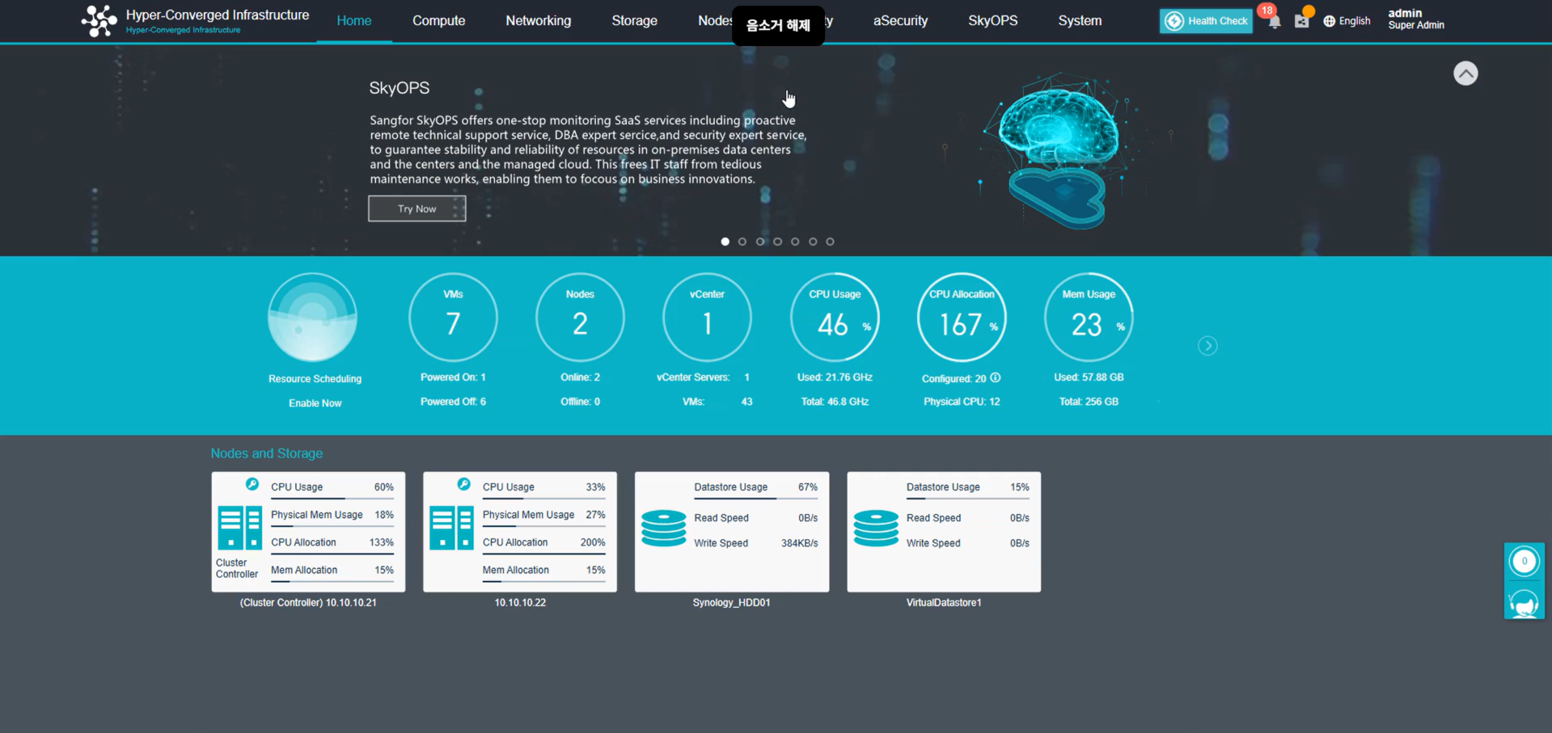Click the Synology_HDD01 datastore disk icon
Screen dimensions: 1552x733
(663, 529)
